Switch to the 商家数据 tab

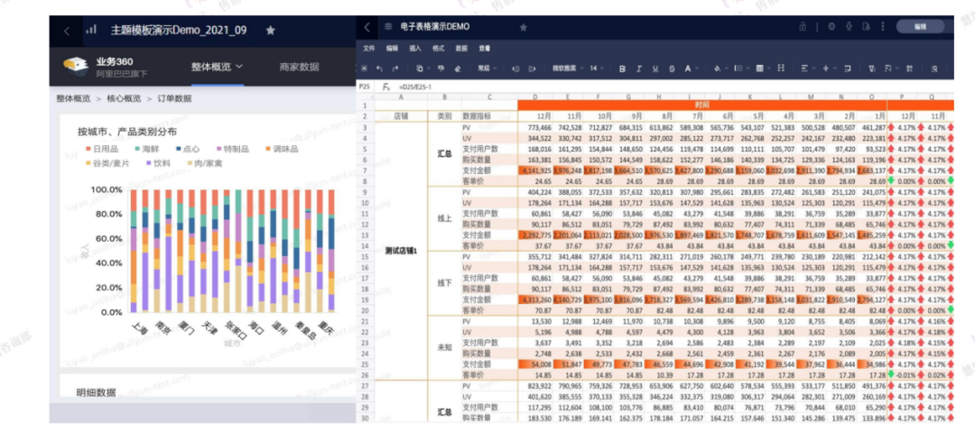299,67
